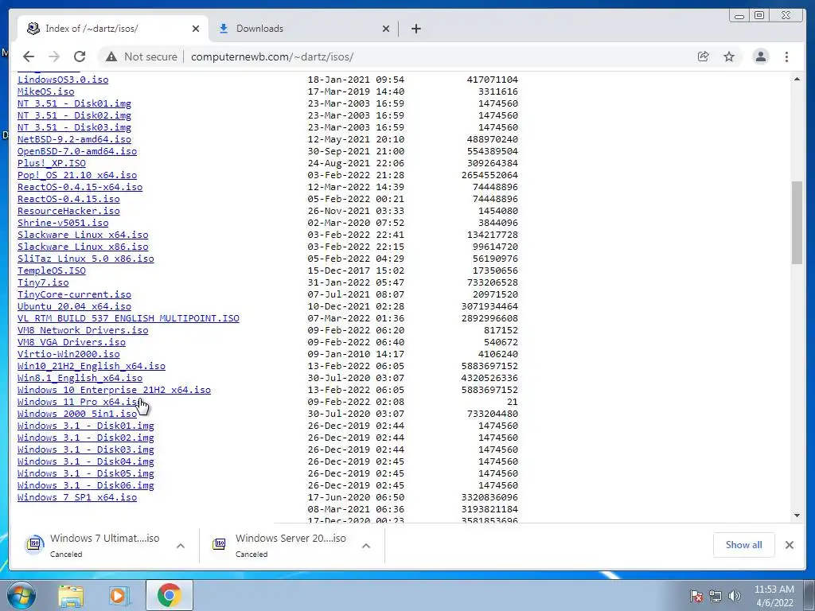Launch Windows Media Player from taskbar

[x=119, y=595]
